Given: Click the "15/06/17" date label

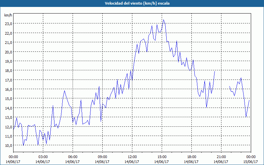Looking at the screenshot, I should pos(251,162).
